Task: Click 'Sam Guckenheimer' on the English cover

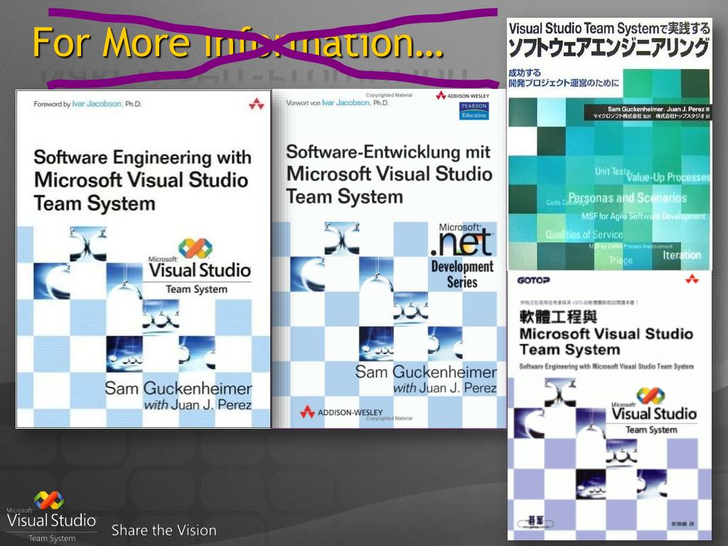Action: (178, 388)
